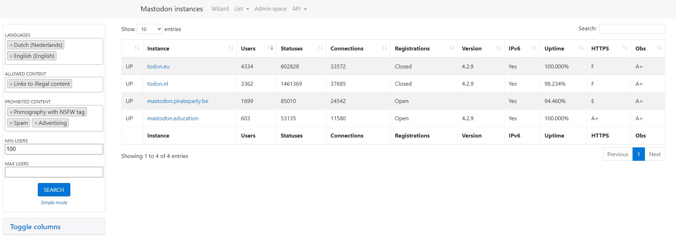Focus the Max Users input field
Viewport: 676px width, 238px height.
54,172
